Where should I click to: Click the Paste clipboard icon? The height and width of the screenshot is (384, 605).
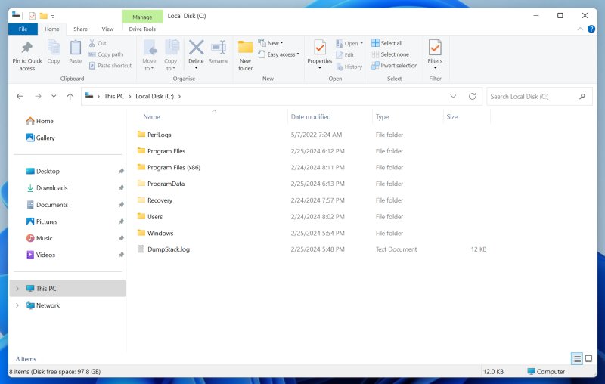(75, 48)
